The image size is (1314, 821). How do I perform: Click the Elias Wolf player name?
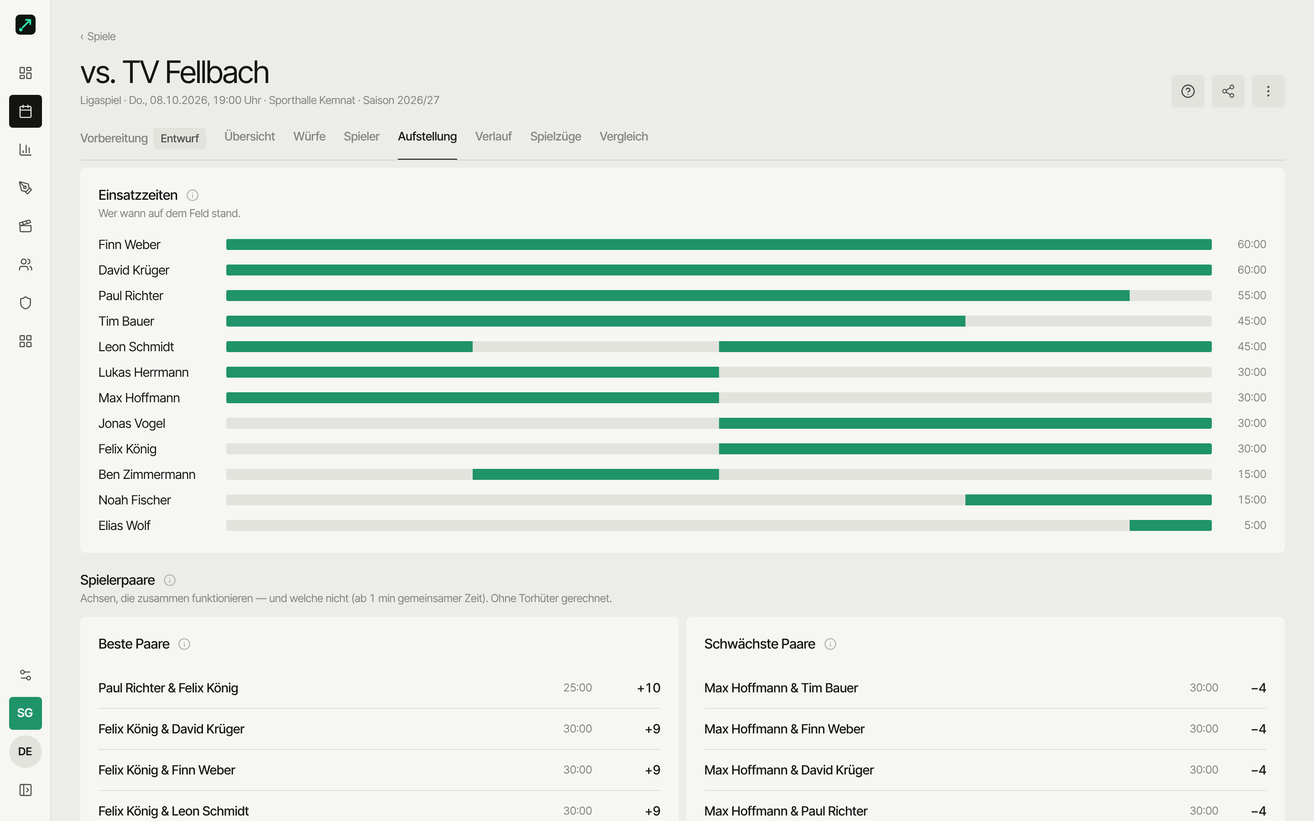pyautogui.click(x=125, y=525)
